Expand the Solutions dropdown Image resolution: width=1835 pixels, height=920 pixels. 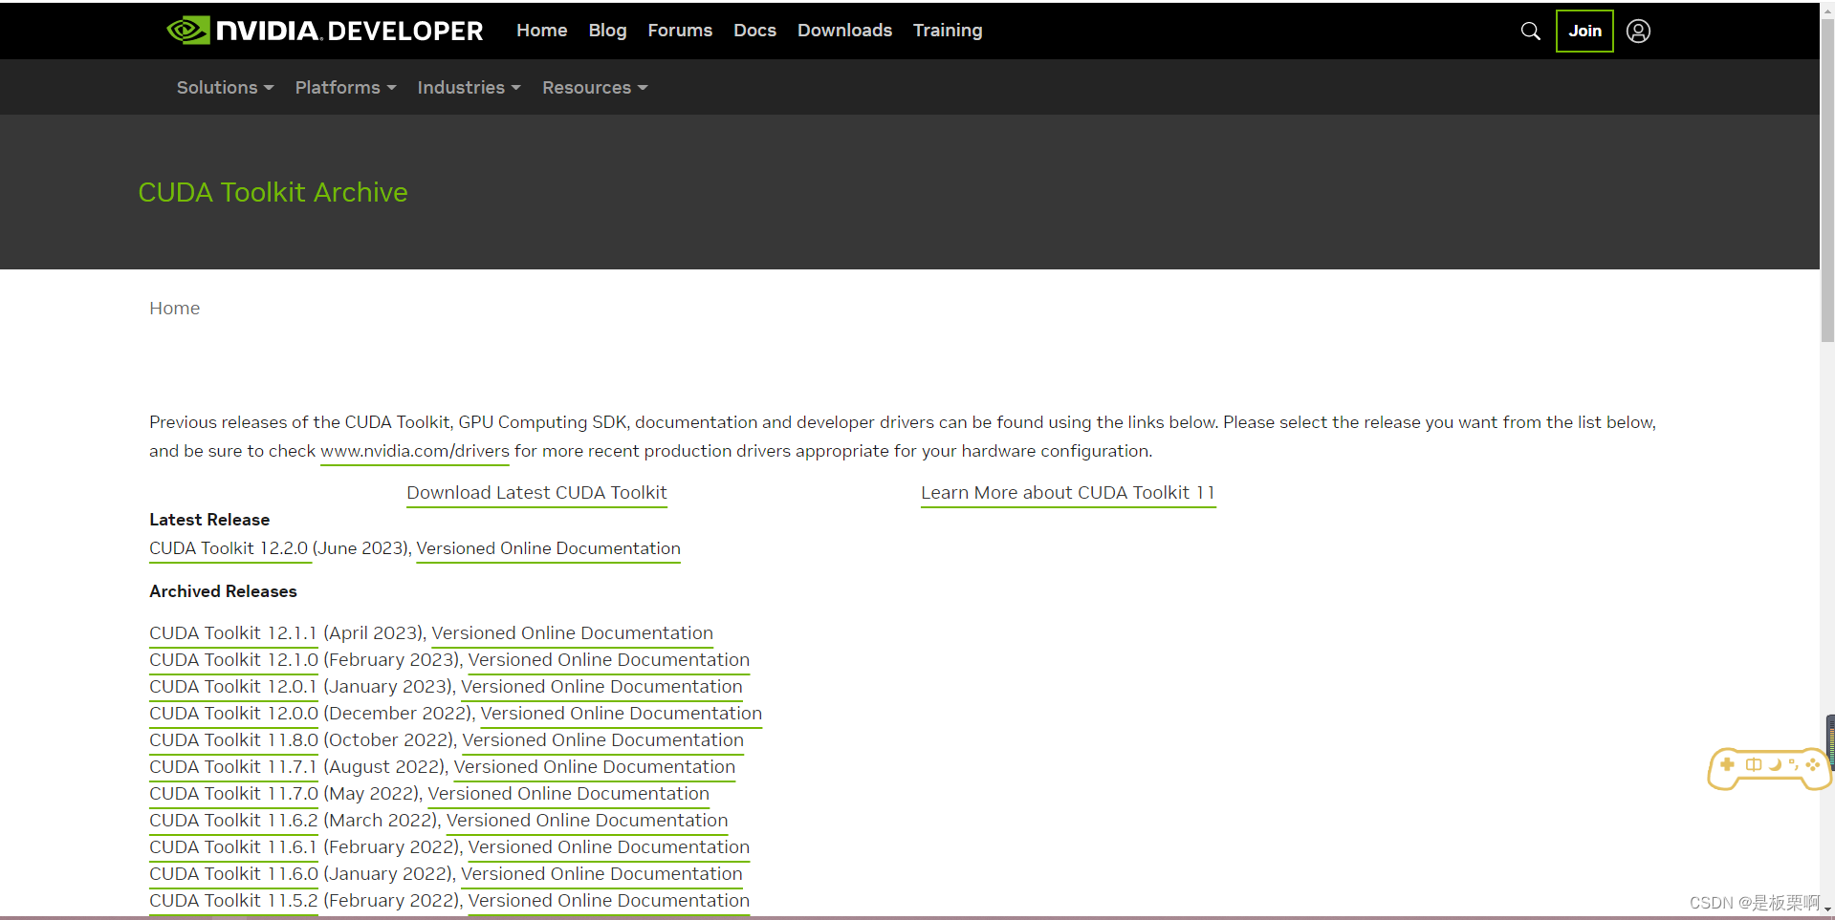click(225, 88)
